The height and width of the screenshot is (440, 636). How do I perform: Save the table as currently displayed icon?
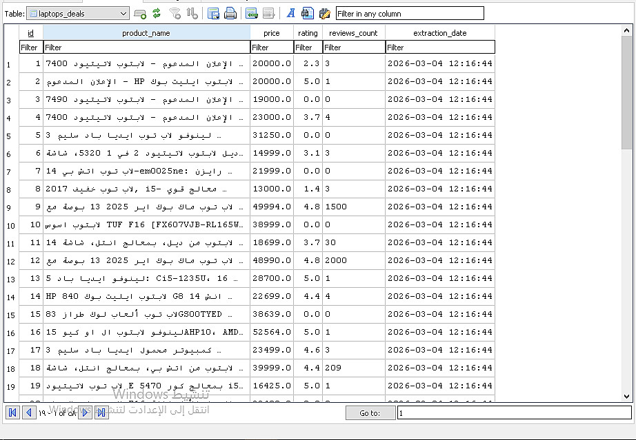click(x=213, y=13)
